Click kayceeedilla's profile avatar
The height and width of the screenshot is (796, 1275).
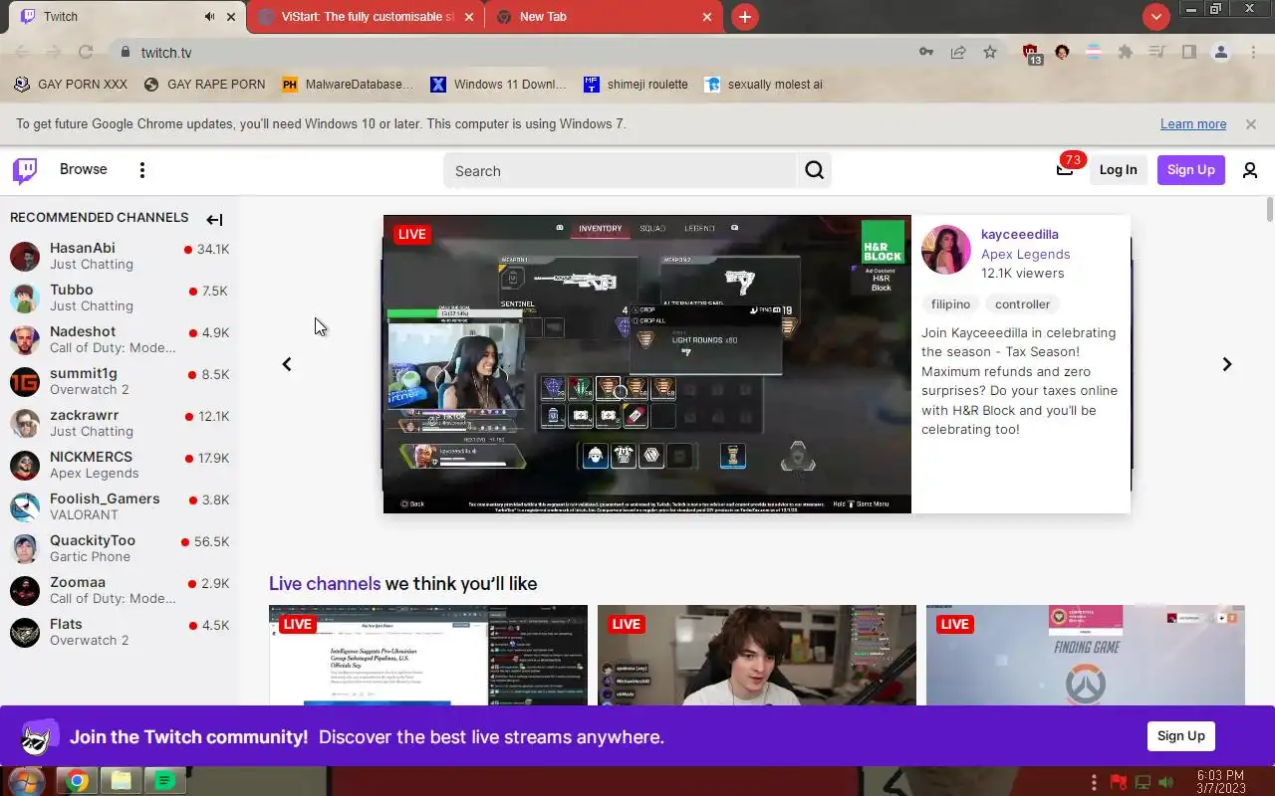(945, 250)
